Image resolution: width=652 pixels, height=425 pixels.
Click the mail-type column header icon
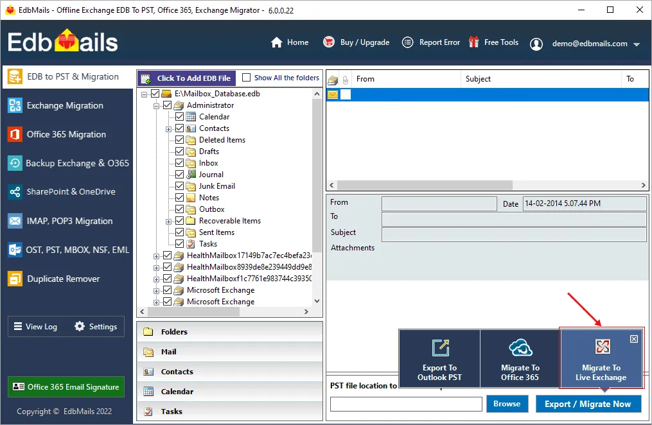pos(333,80)
